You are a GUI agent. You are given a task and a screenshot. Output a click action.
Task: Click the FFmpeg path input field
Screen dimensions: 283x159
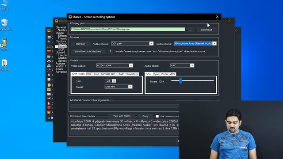click(x=128, y=29)
